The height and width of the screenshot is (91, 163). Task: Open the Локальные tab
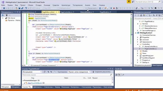point(65,87)
